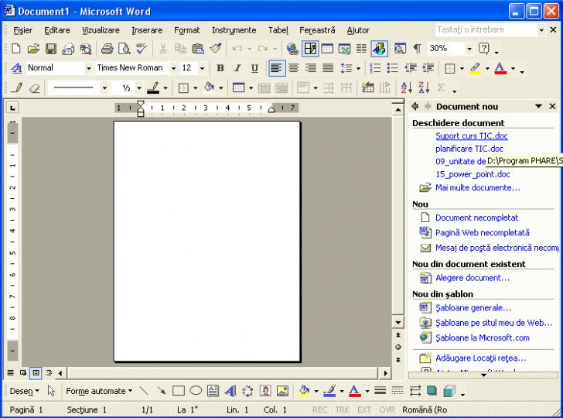Expand the Desen drawing menu

click(x=24, y=391)
